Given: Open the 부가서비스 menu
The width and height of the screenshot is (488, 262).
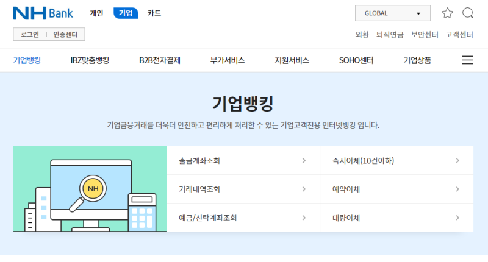Looking at the screenshot, I should click(228, 60).
